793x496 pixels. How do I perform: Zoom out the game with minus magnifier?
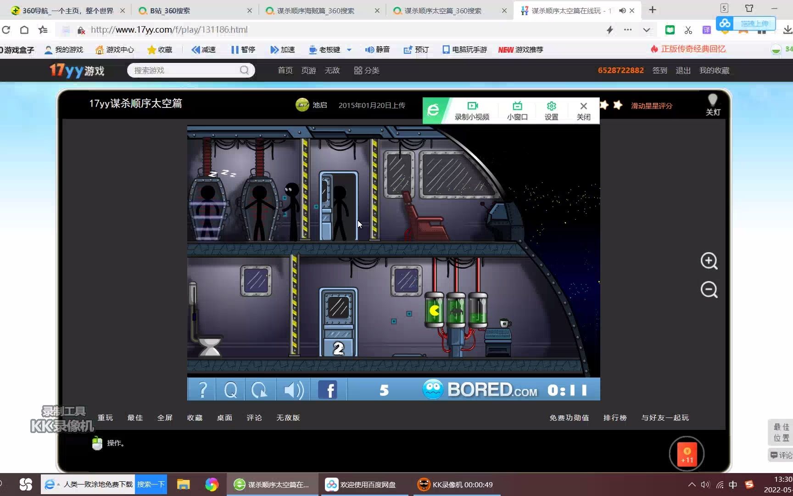(709, 290)
